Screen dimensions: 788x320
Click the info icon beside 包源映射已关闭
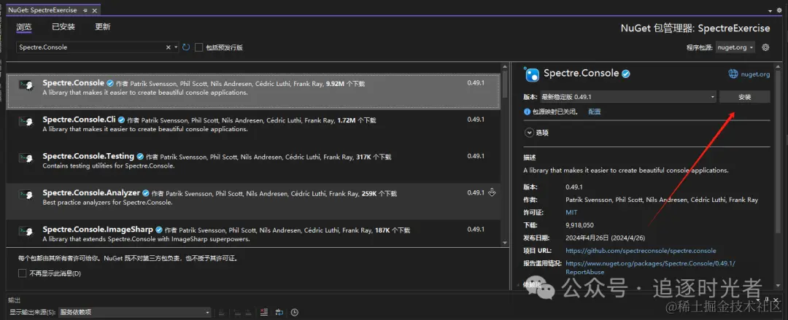[x=527, y=112]
